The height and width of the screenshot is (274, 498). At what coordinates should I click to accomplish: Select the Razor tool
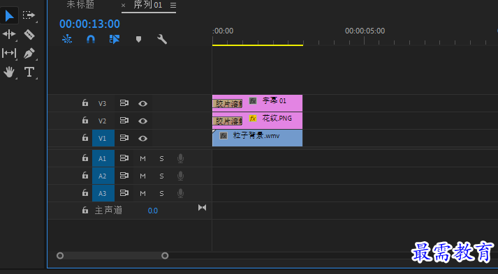pyautogui.click(x=29, y=34)
